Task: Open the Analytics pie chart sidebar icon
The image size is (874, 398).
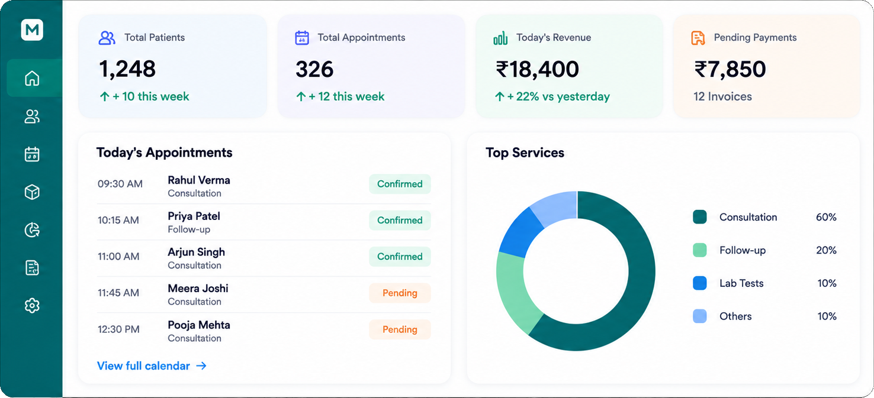Action: coord(32,230)
